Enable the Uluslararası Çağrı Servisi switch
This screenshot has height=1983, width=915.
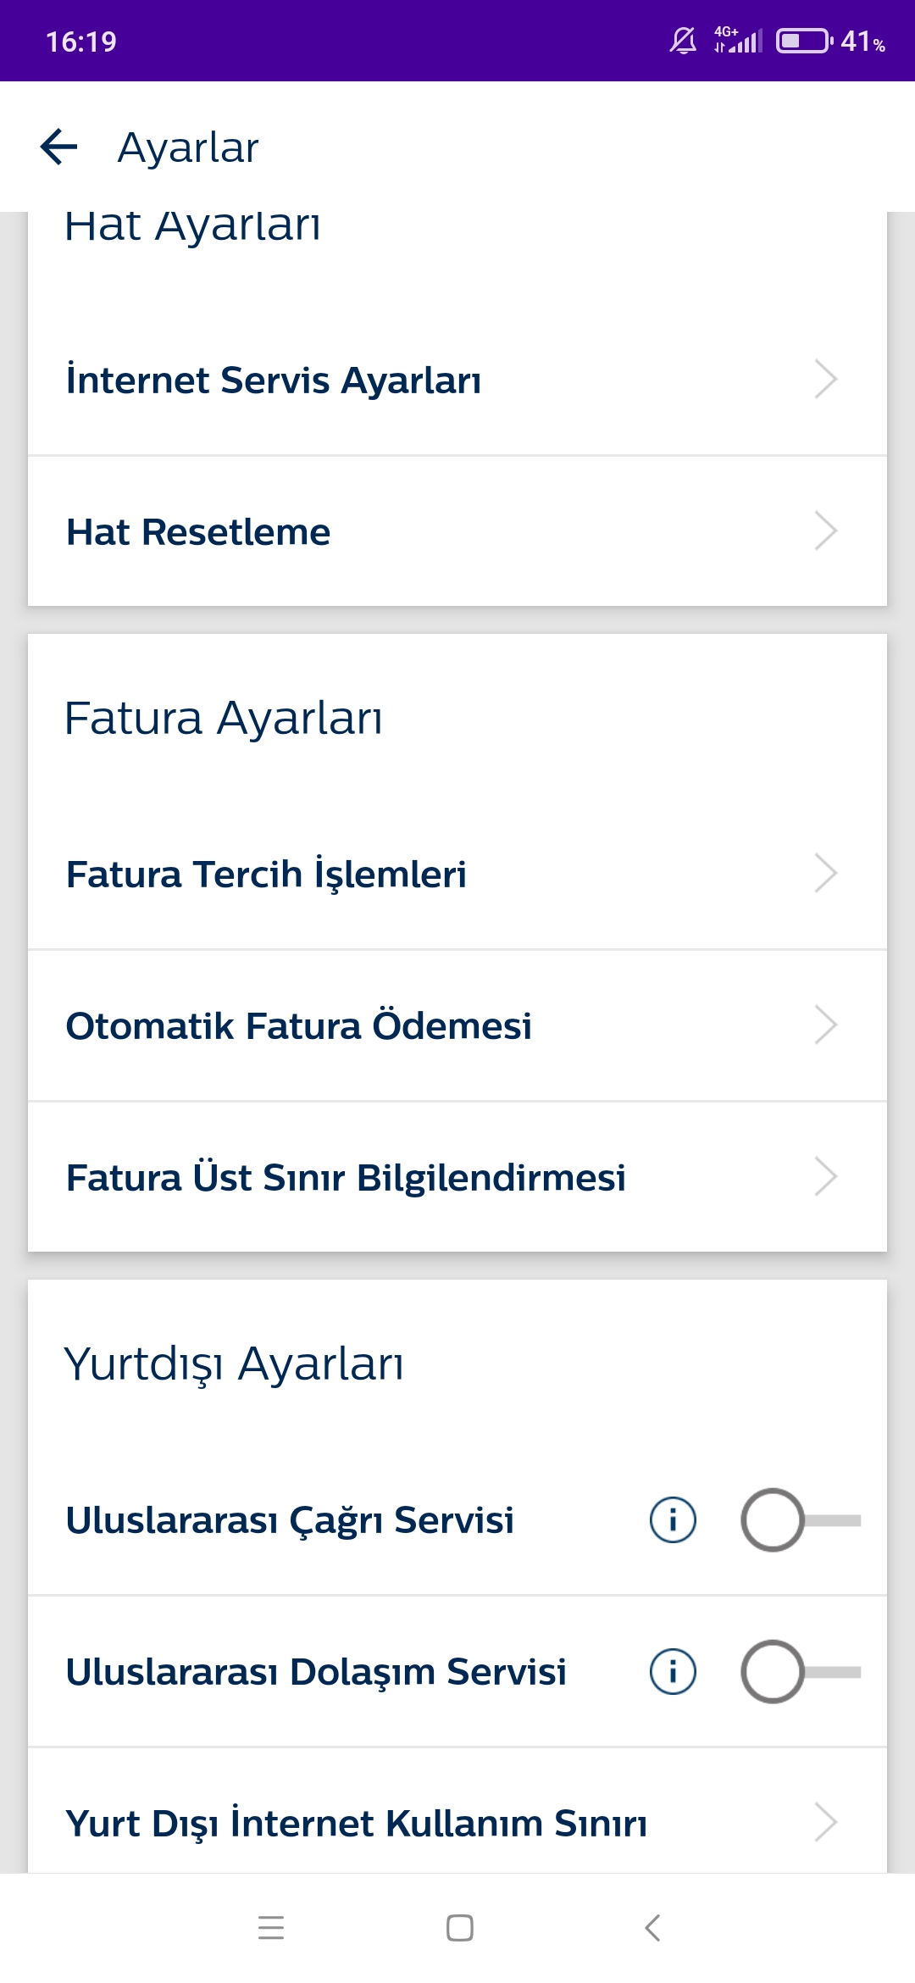point(800,1519)
